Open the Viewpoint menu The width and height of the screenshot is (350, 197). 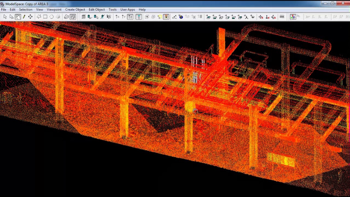tap(54, 10)
